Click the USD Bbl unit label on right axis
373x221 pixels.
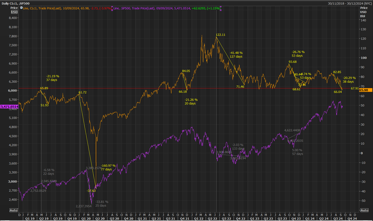click(x=363, y=14)
